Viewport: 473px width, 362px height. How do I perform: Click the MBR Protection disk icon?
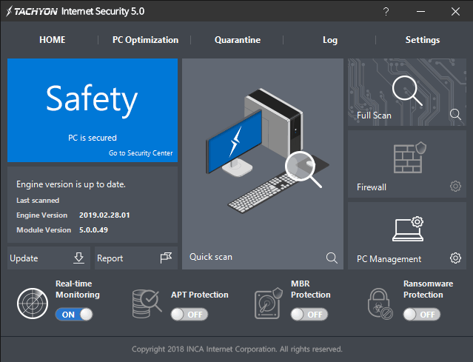tap(269, 304)
